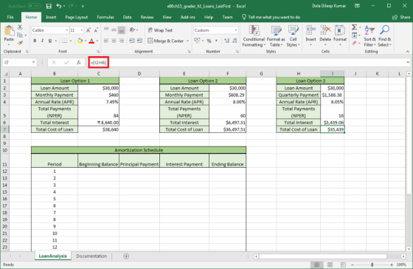Image resolution: width=413 pixels, height=269 pixels.
Task: Click the Increase Indent icon
Action: [x=139, y=41]
